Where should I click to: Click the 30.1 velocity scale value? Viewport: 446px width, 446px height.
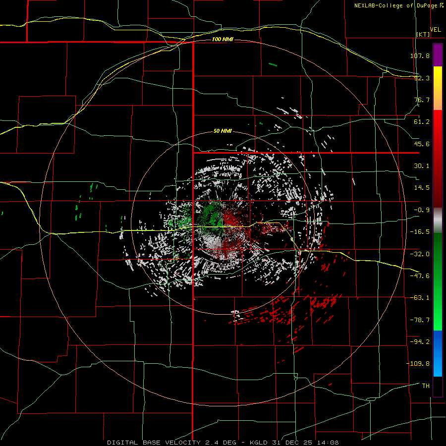pos(422,166)
